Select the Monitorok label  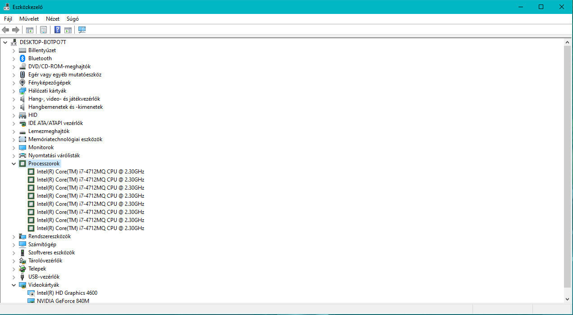41,147
